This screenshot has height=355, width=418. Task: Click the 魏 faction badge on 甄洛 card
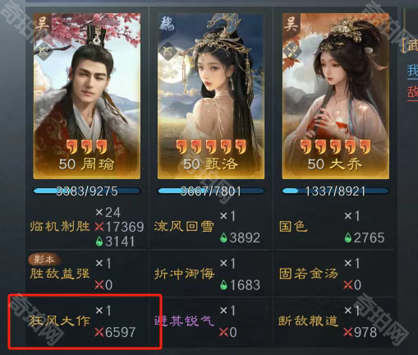[x=167, y=24]
